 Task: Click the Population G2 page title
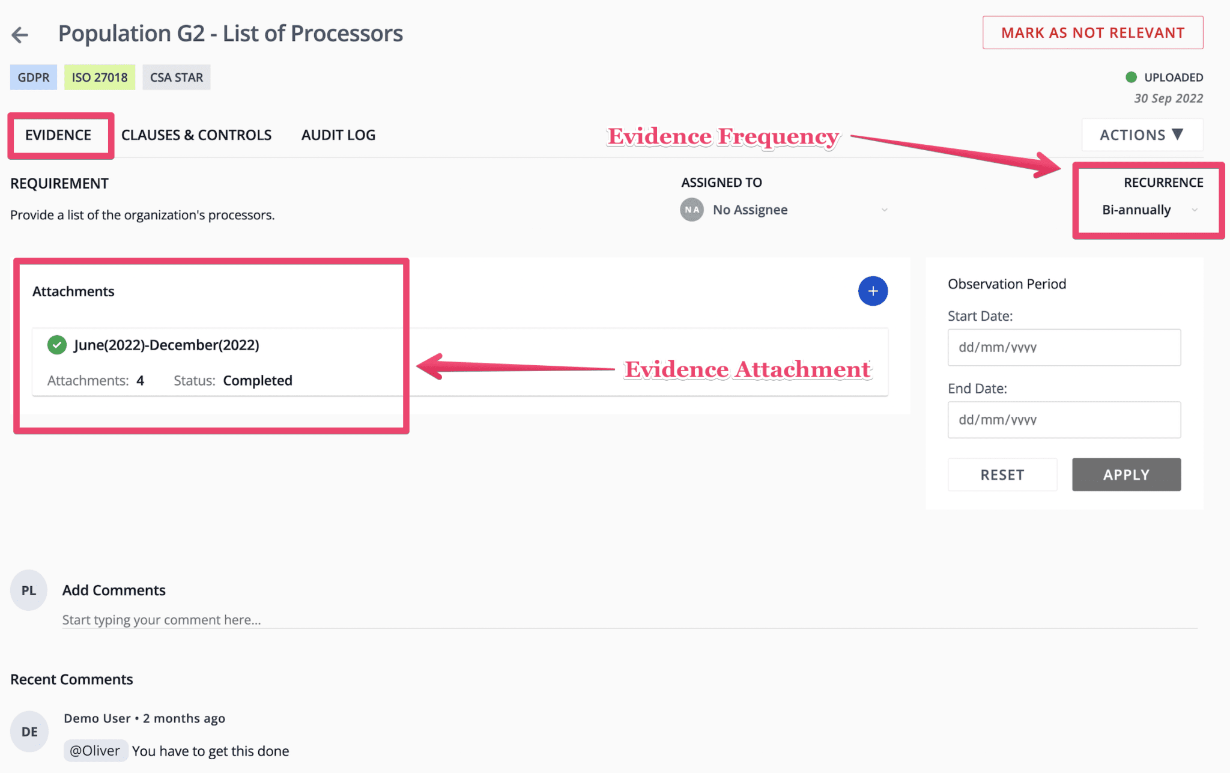(231, 33)
